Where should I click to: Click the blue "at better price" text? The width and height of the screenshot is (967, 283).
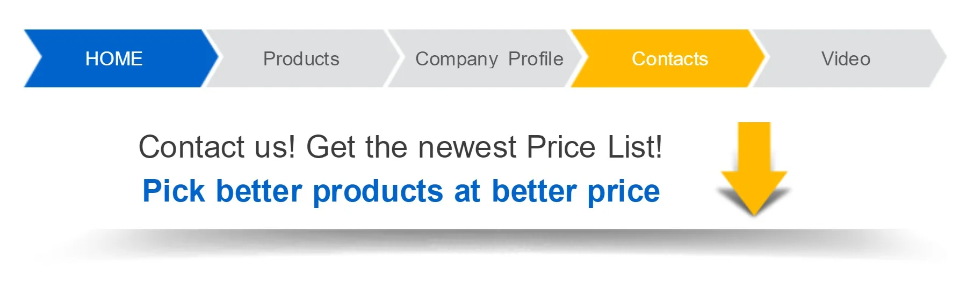pos(557,191)
